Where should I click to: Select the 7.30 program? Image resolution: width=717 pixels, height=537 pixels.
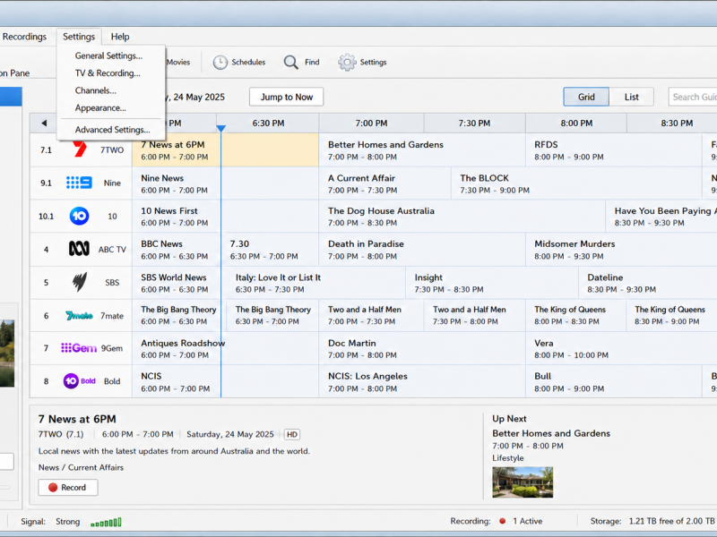coord(270,250)
